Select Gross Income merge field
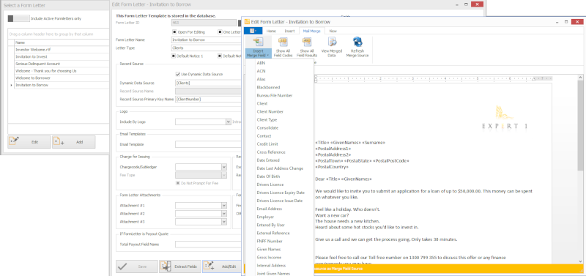 280,257
